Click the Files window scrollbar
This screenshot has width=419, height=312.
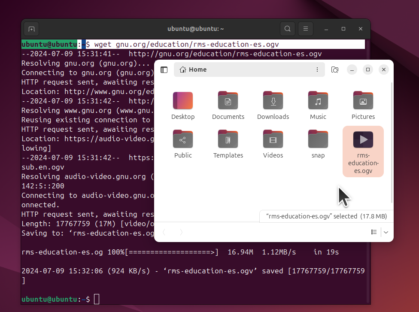[392, 143]
